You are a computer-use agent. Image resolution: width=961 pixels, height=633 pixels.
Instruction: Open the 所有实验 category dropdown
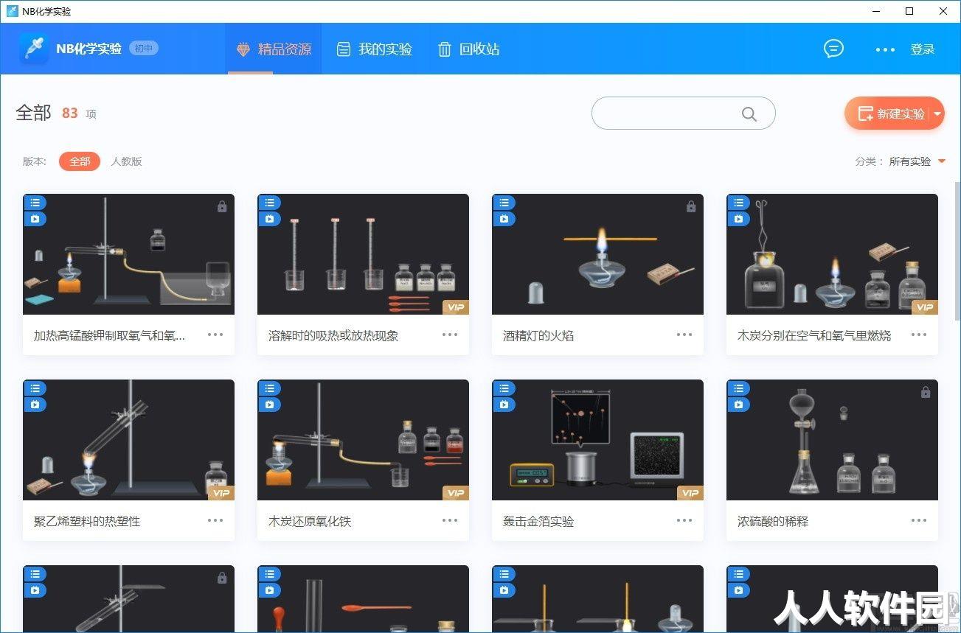[x=917, y=161]
